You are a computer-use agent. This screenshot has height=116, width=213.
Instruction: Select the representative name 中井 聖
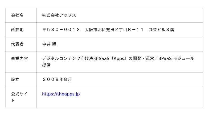point(49,44)
